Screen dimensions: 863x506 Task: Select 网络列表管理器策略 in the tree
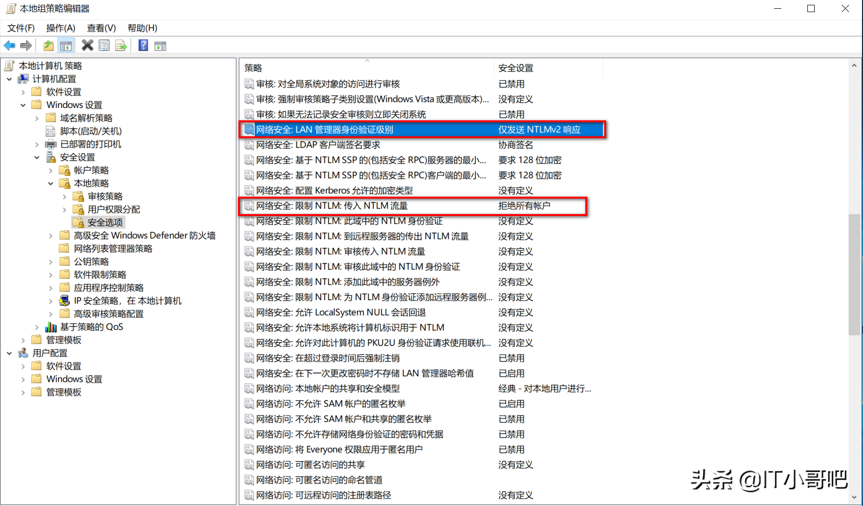coord(113,248)
